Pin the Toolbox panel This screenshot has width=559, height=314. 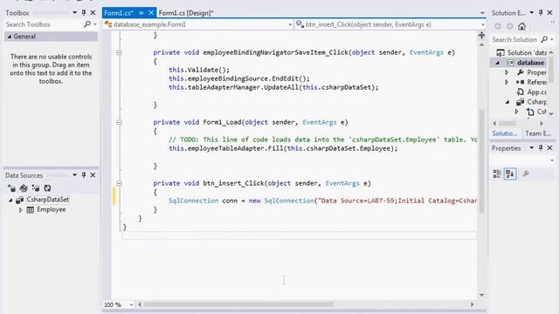point(84,13)
